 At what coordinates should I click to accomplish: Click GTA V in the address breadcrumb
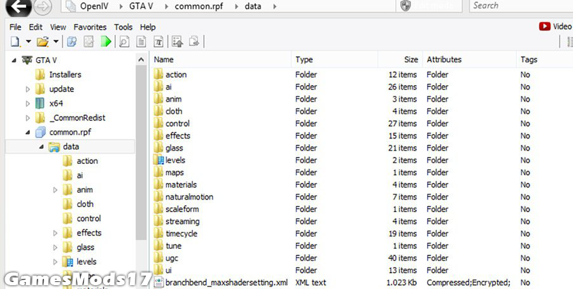[x=141, y=6]
